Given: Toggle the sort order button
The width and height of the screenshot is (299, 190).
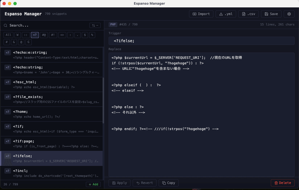Looking at the screenshot, I should (x=95, y=25).
